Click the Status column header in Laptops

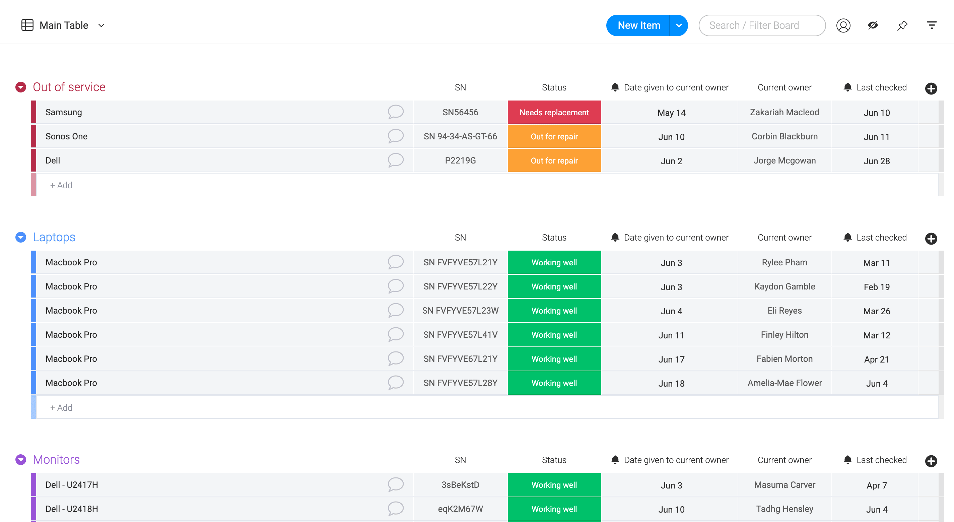pos(554,238)
